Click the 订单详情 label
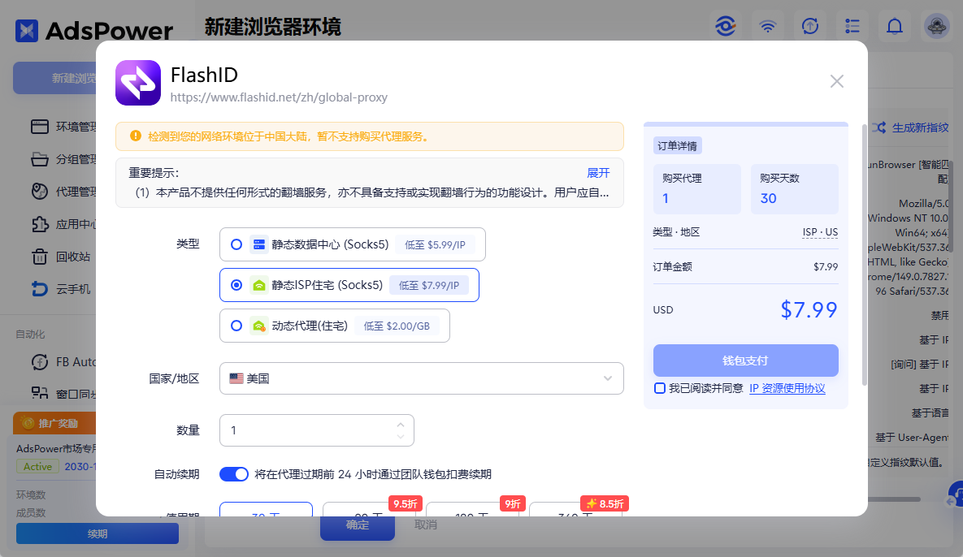Viewport: 963px width, 557px height. pos(678,145)
